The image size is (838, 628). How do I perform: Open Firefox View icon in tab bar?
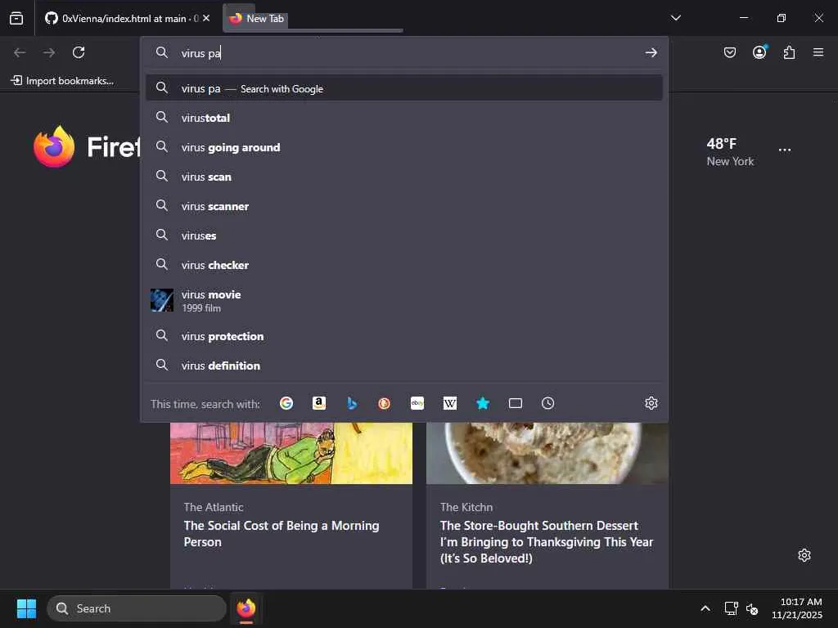point(16,18)
